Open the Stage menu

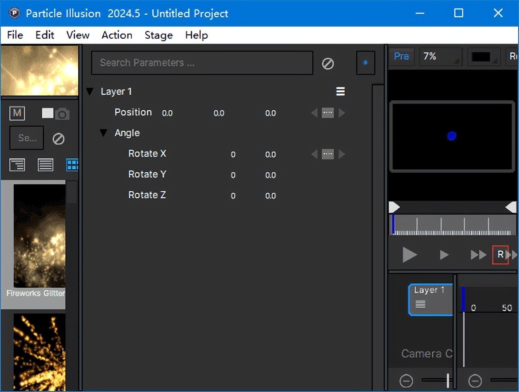158,35
